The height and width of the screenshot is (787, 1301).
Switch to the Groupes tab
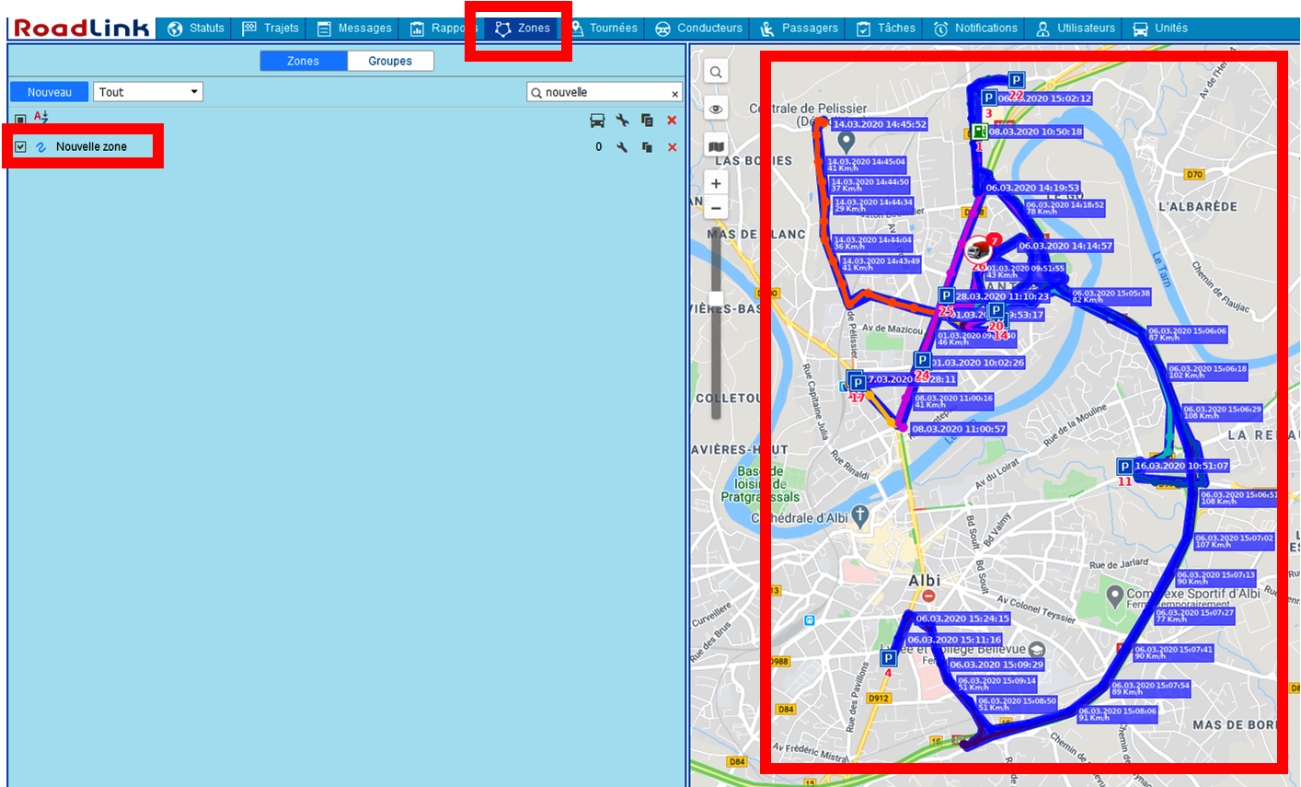390,61
